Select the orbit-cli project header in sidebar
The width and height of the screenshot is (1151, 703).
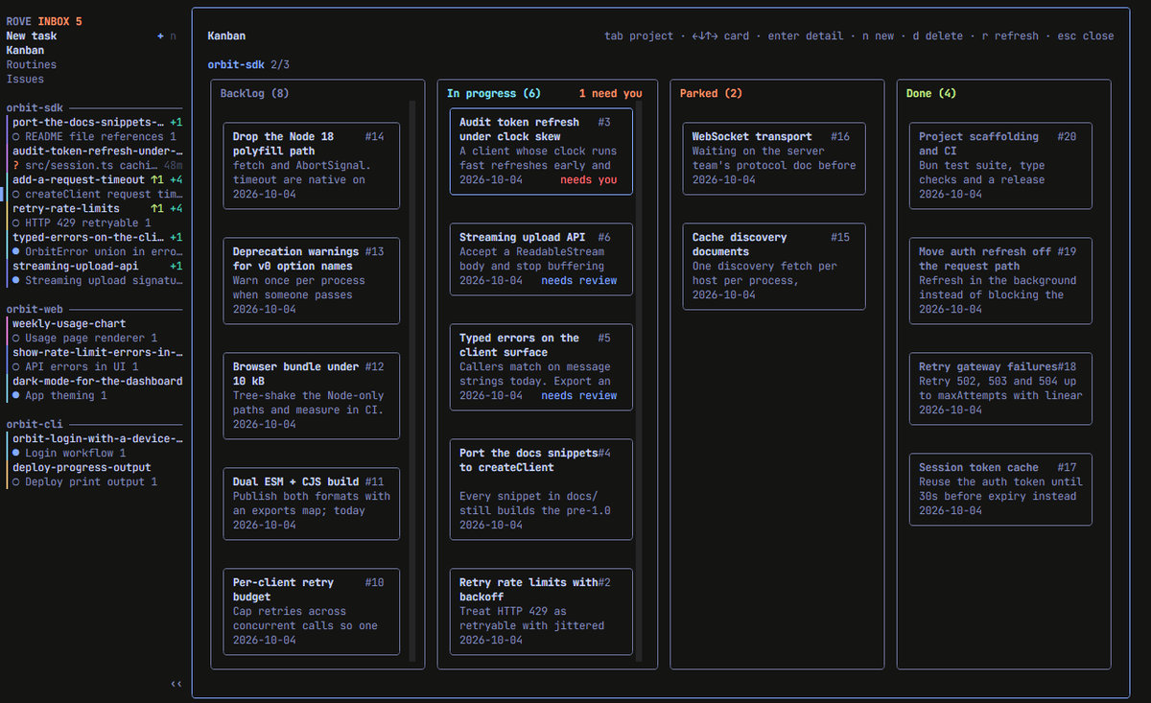coord(35,424)
